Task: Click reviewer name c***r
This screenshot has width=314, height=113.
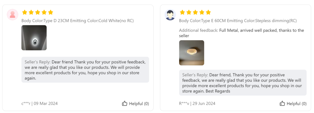Action: click(x=26, y=104)
